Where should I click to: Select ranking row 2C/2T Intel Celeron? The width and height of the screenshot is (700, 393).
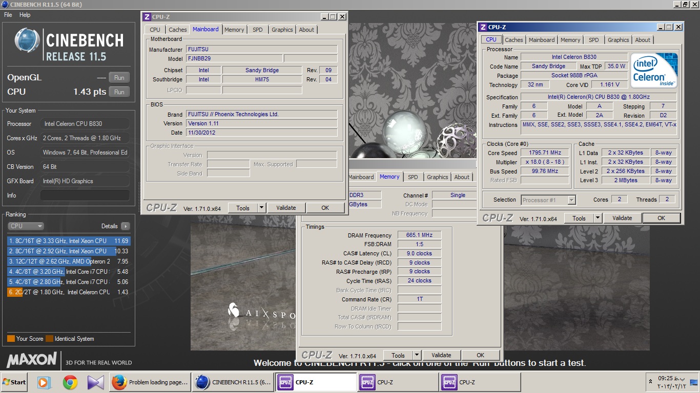[x=69, y=292]
